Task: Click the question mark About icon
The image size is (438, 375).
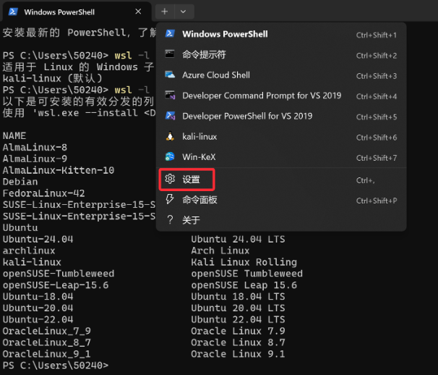Action: 170,220
